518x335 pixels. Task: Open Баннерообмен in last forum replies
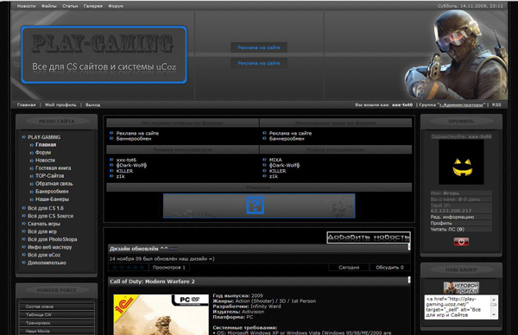134,139
